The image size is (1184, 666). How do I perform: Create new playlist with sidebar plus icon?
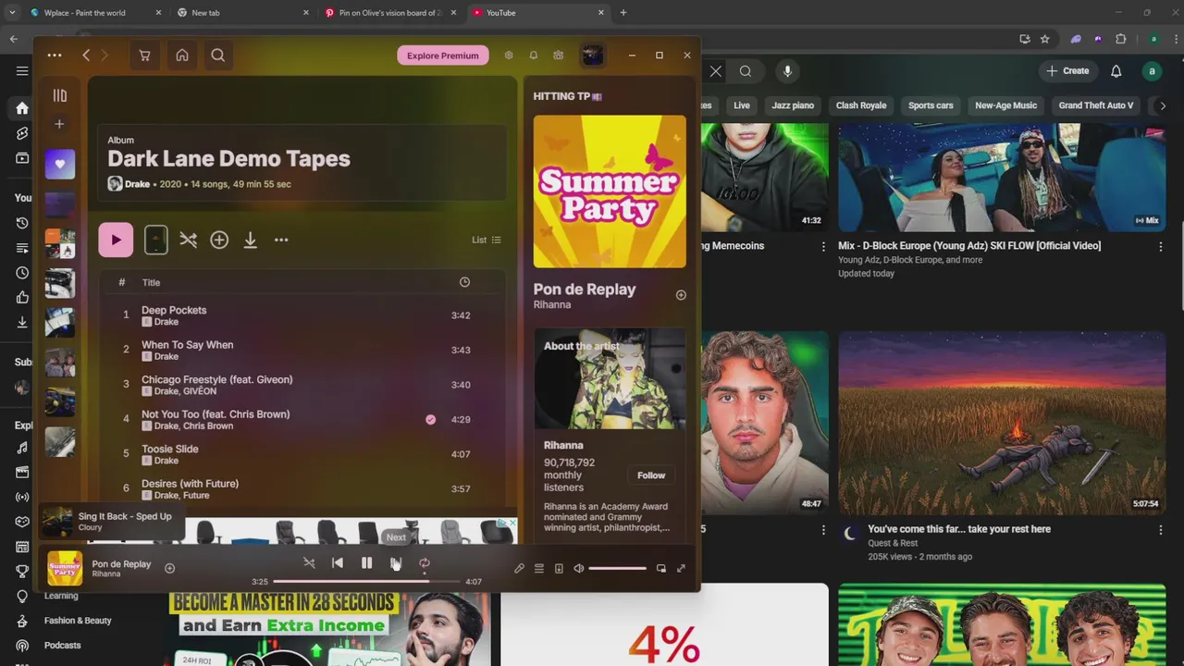pyautogui.click(x=60, y=124)
